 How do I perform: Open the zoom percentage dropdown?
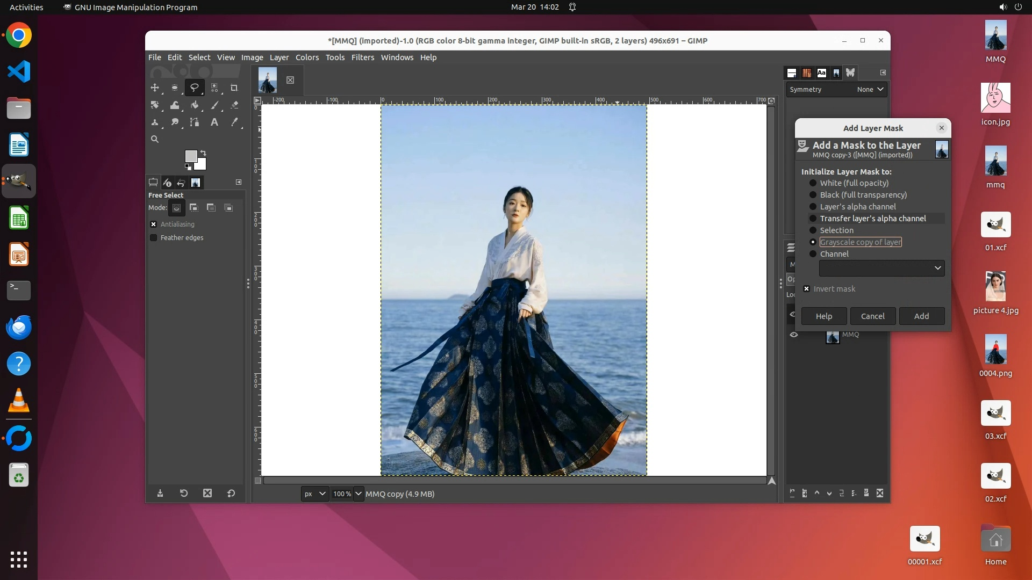(359, 494)
